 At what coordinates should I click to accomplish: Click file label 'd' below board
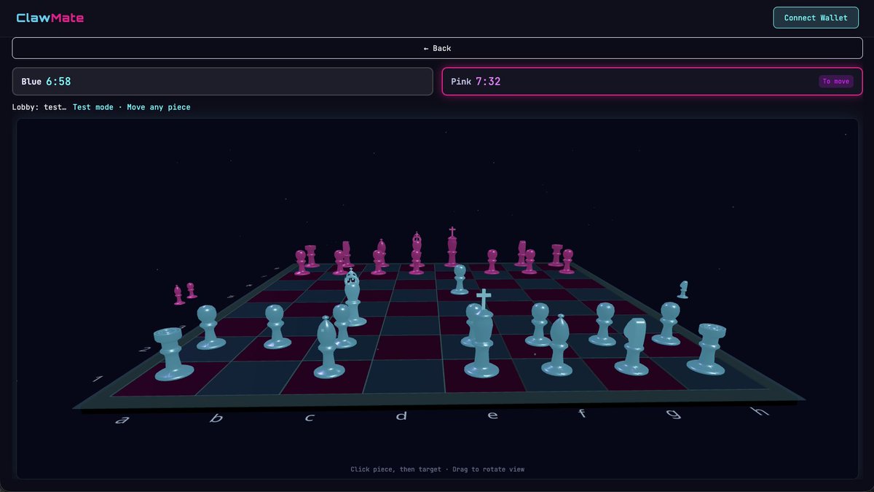pyautogui.click(x=401, y=416)
